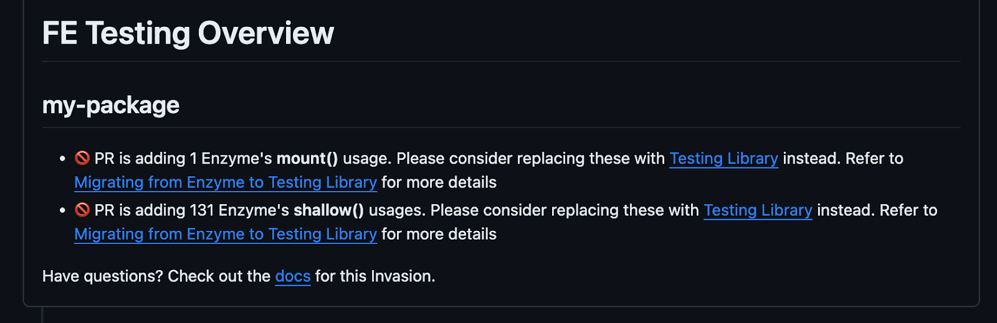Click the FE Testing Overview heading
997x323 pixels.
pos(188,34)
